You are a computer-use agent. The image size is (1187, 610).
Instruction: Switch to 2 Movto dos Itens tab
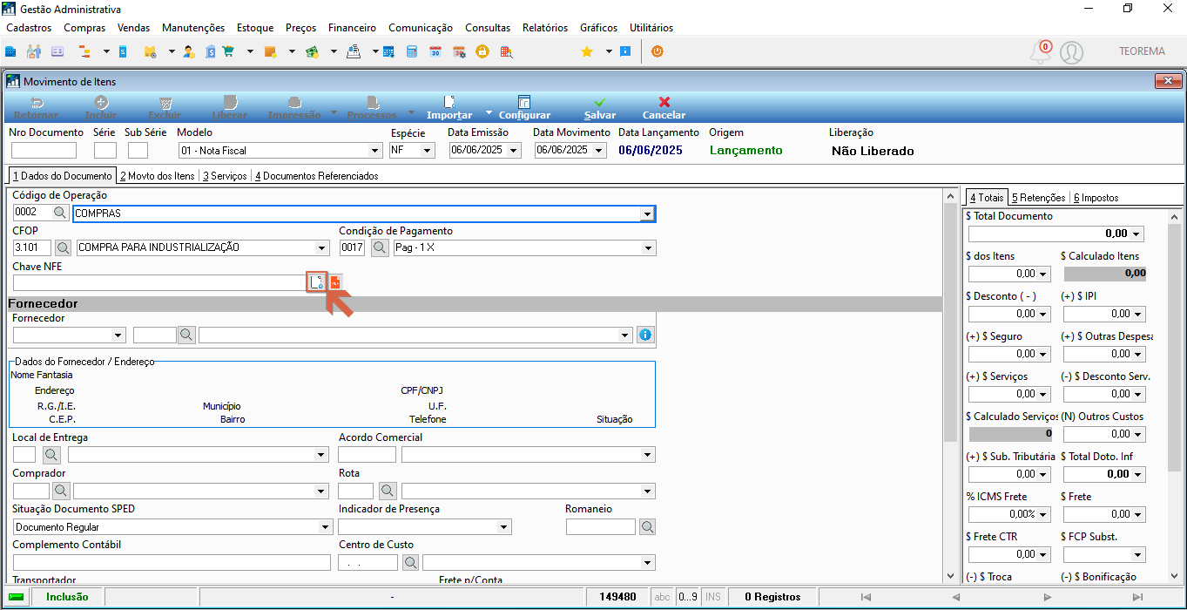point(158,175)
